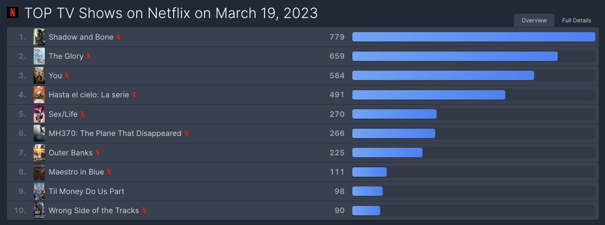Open MH370: The Plane That Disappeared title
Image resolution: width=605 pixels, height=225 pixels.
tap(115, 133)
